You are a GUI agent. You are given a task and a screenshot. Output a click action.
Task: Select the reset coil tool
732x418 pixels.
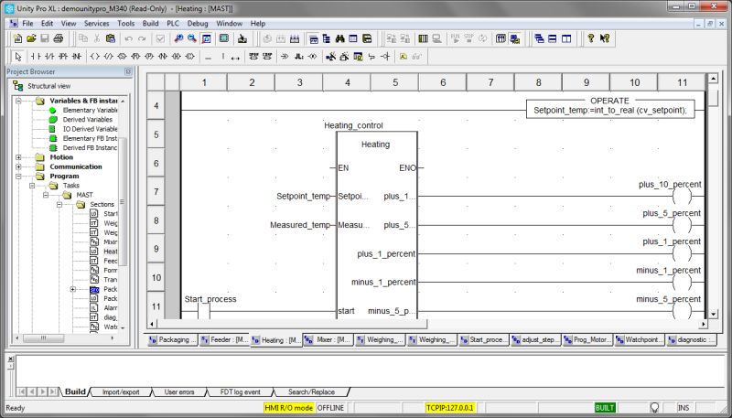(135, 57)
